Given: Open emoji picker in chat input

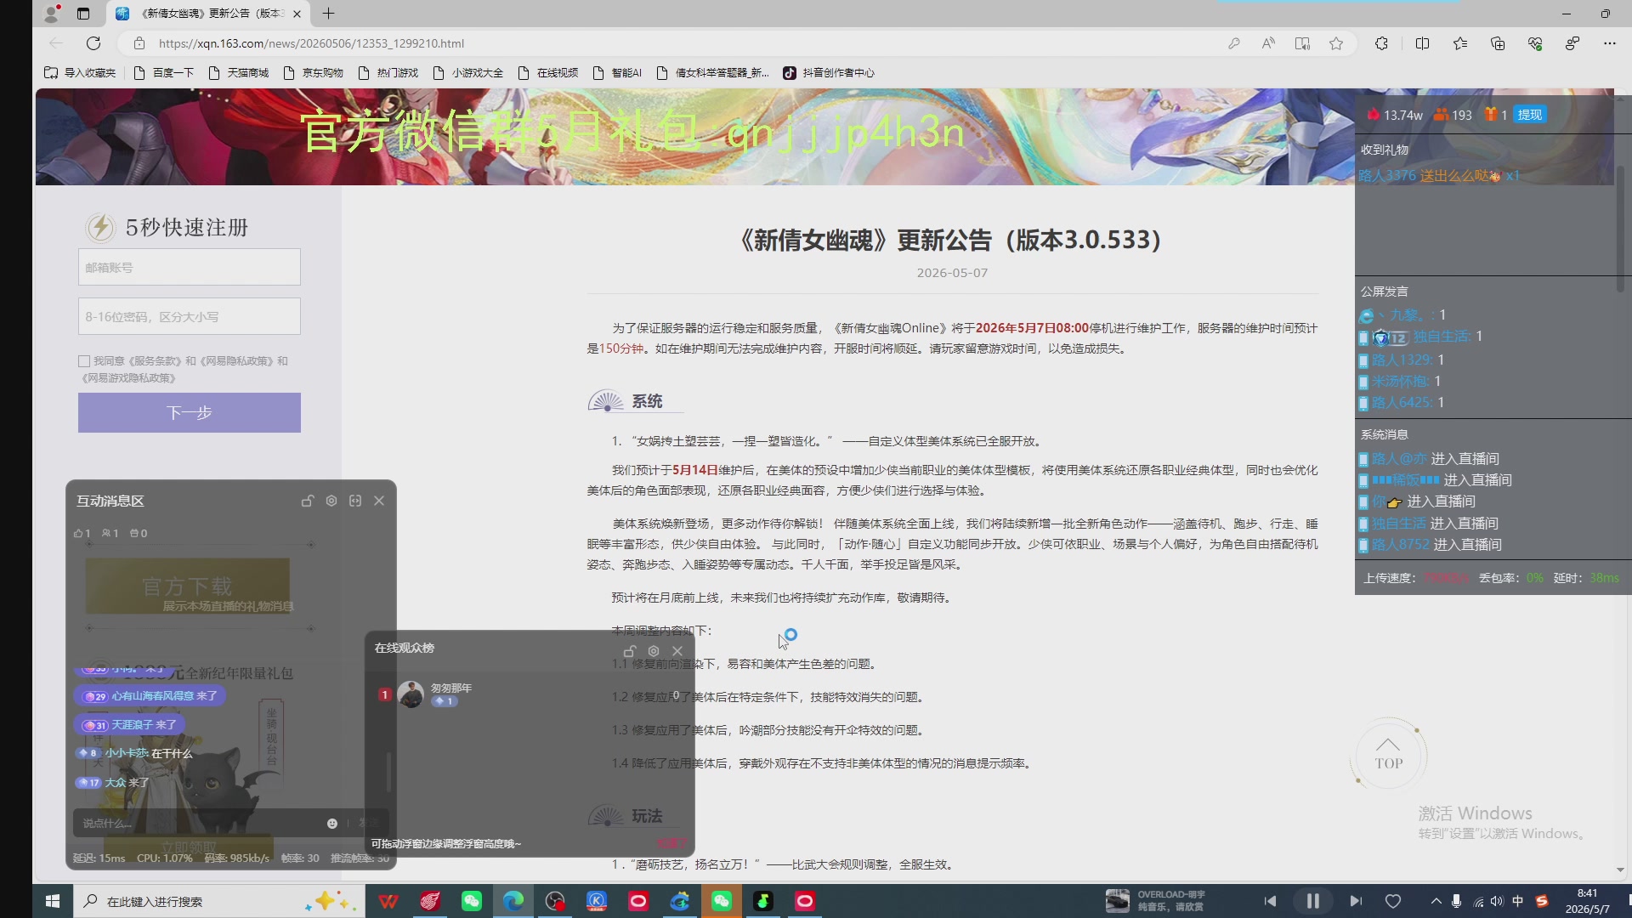Looking at the screenshot, I should tap(332, 823).
